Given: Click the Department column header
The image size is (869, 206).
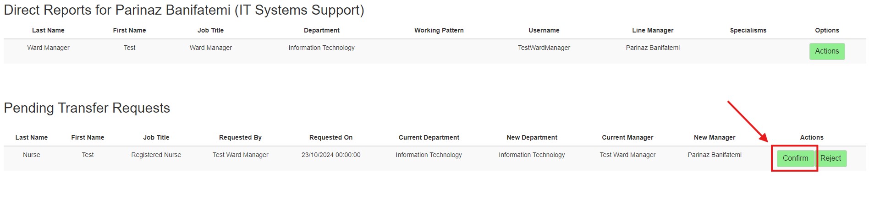Looking at the screenshot, I should tap(322, 30).
